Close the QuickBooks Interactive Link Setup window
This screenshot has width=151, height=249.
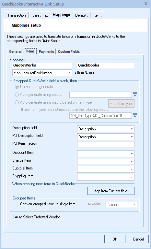pos(146,4)
